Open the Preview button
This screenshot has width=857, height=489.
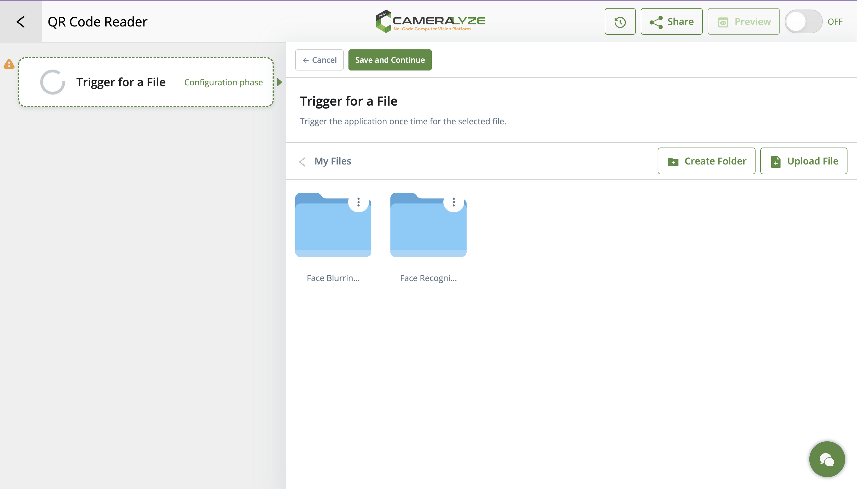pyautogui.click(x=743, y=21)
